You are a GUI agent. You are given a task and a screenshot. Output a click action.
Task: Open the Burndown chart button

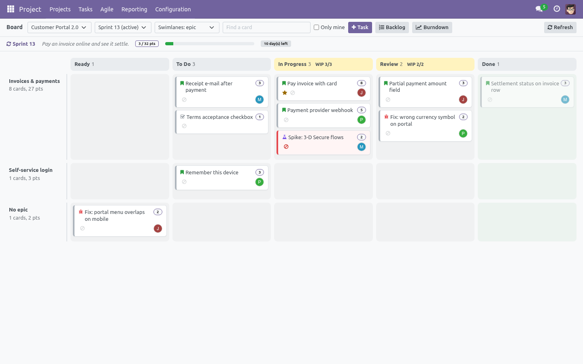pos(432,28)
